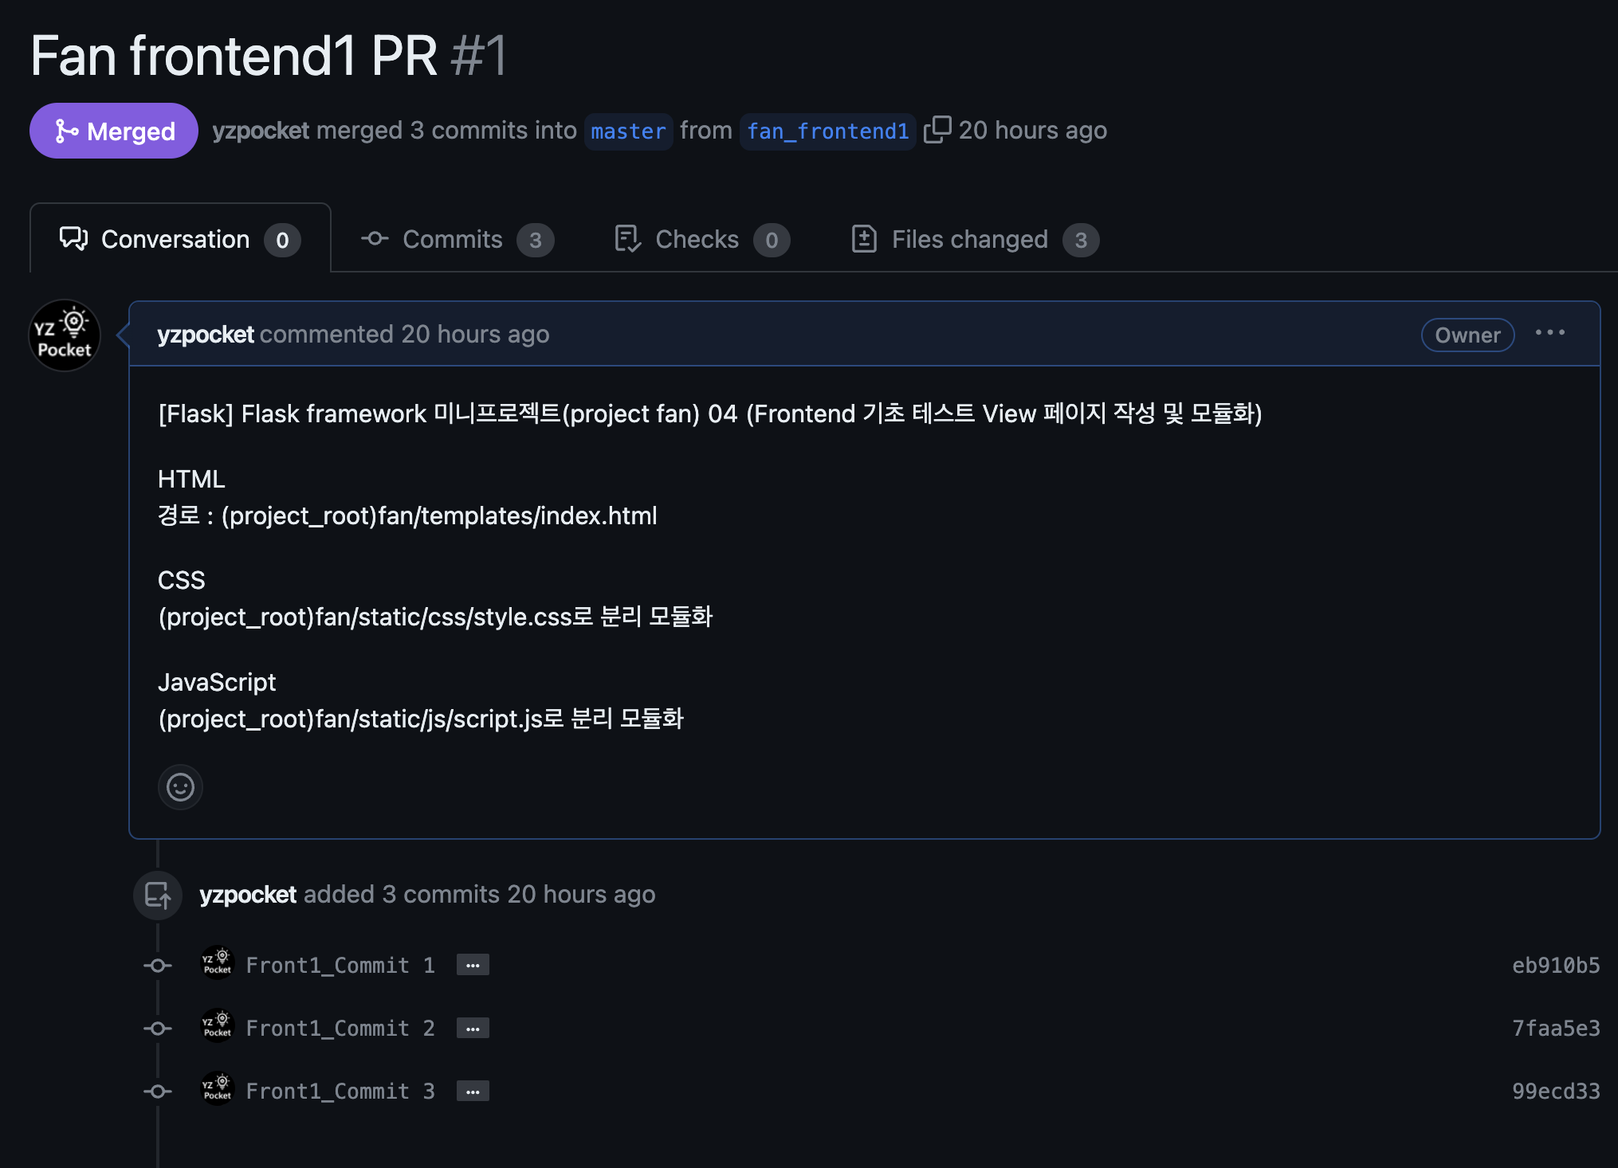The image size is (1618, 1168).
Task: Copy the fan_frontend1 branch name
Action: point(937,130)
